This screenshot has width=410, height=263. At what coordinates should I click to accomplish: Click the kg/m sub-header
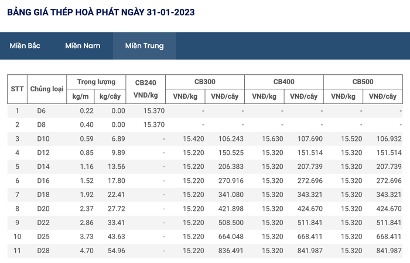point(81,96)
